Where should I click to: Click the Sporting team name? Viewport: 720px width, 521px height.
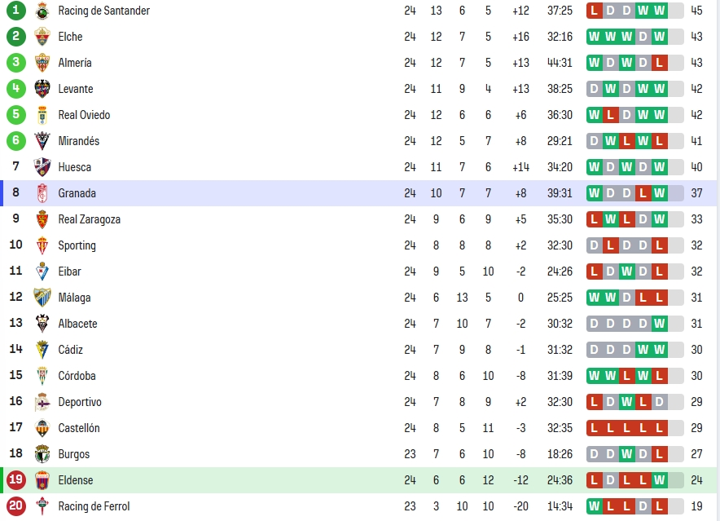tap(77, 245)
